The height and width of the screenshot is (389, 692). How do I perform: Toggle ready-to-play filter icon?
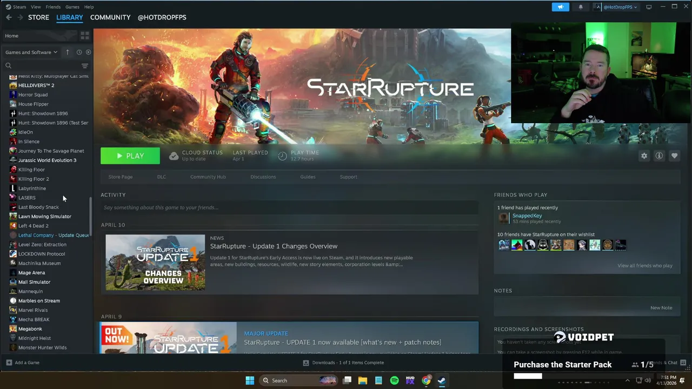(x=88, y=52)
